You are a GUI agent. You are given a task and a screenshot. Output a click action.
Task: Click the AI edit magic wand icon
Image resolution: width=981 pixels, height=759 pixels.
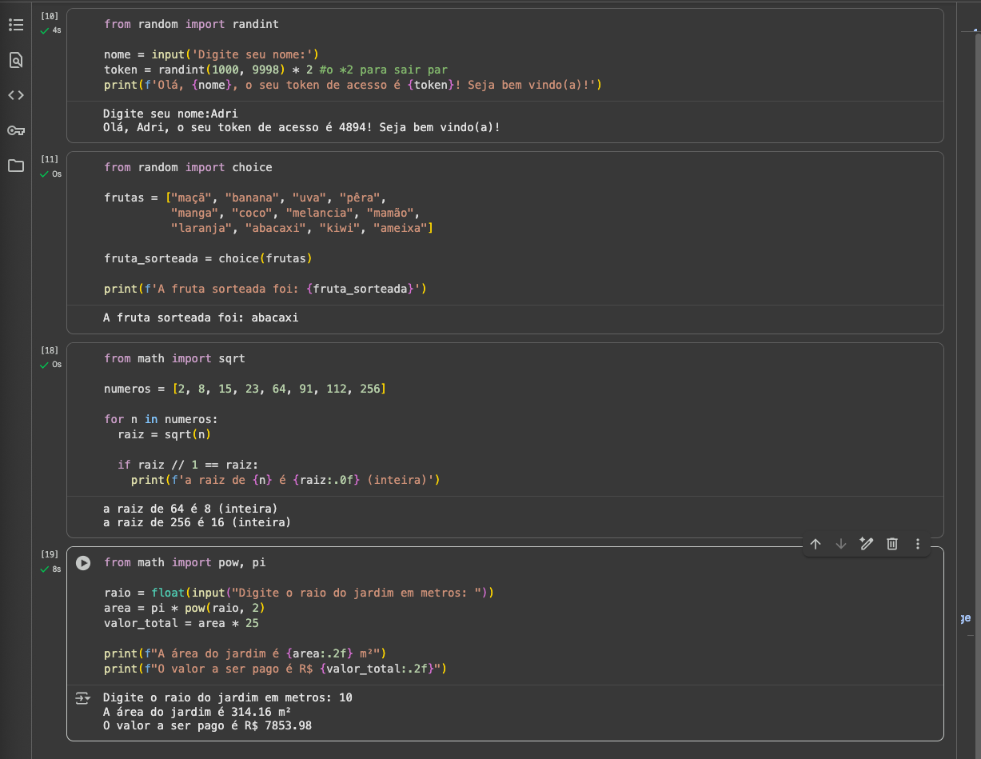866,544
